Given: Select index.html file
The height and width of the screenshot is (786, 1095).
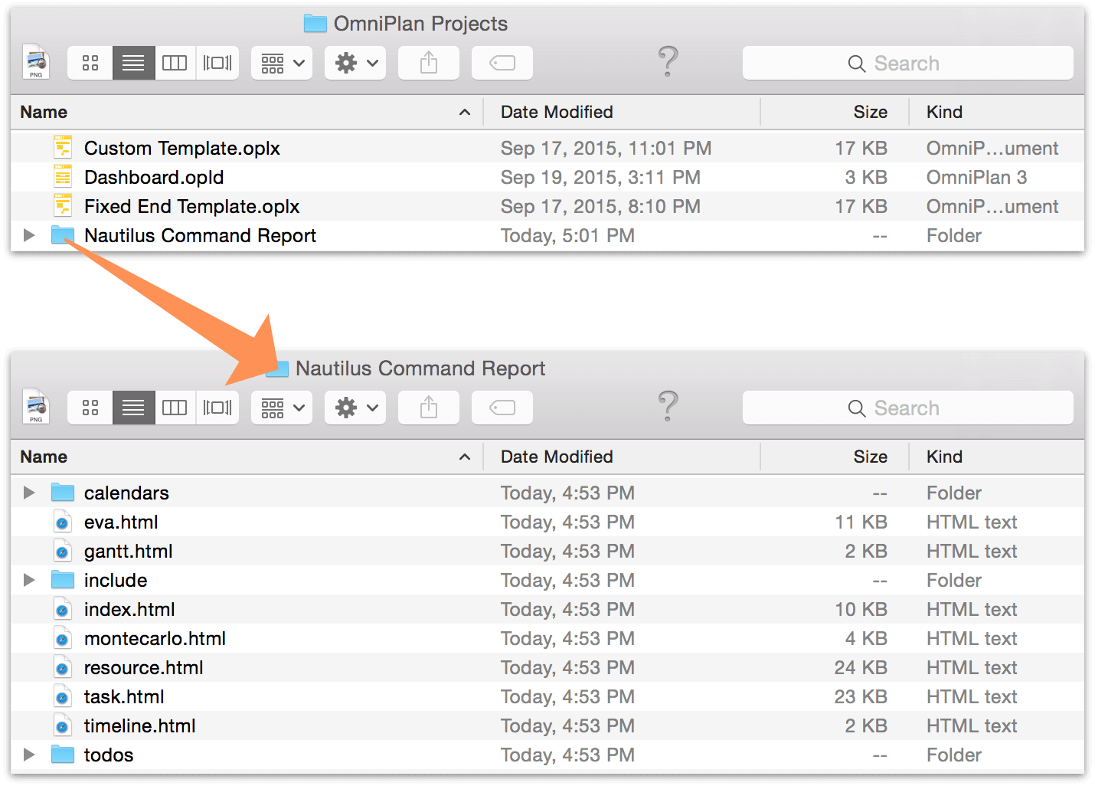Looking at the screenshot, I should [129, 609].
